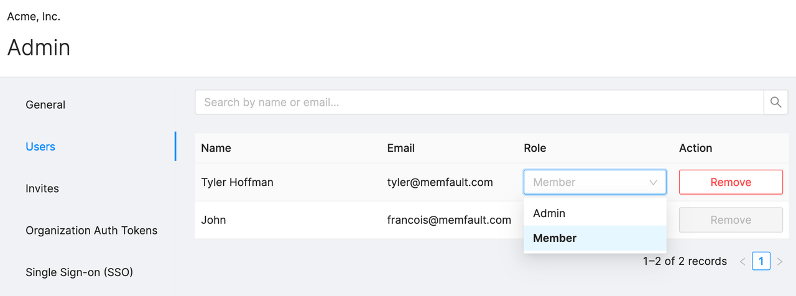Click the role dropdown chevron arrow

(x=653, y=183)
